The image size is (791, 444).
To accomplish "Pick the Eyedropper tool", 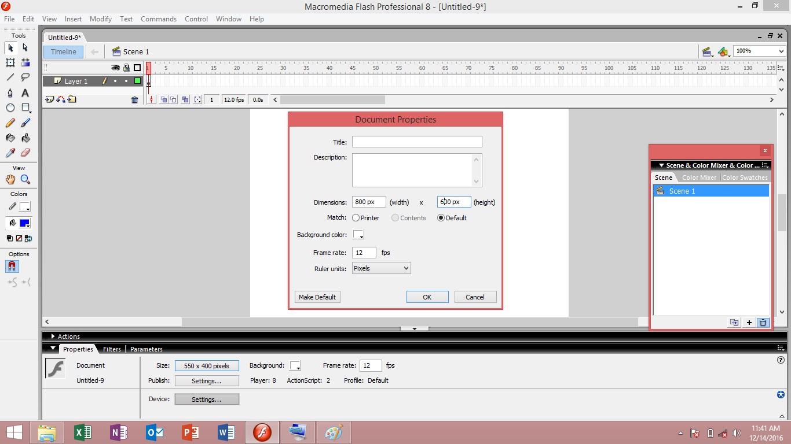I will (10, 153).
